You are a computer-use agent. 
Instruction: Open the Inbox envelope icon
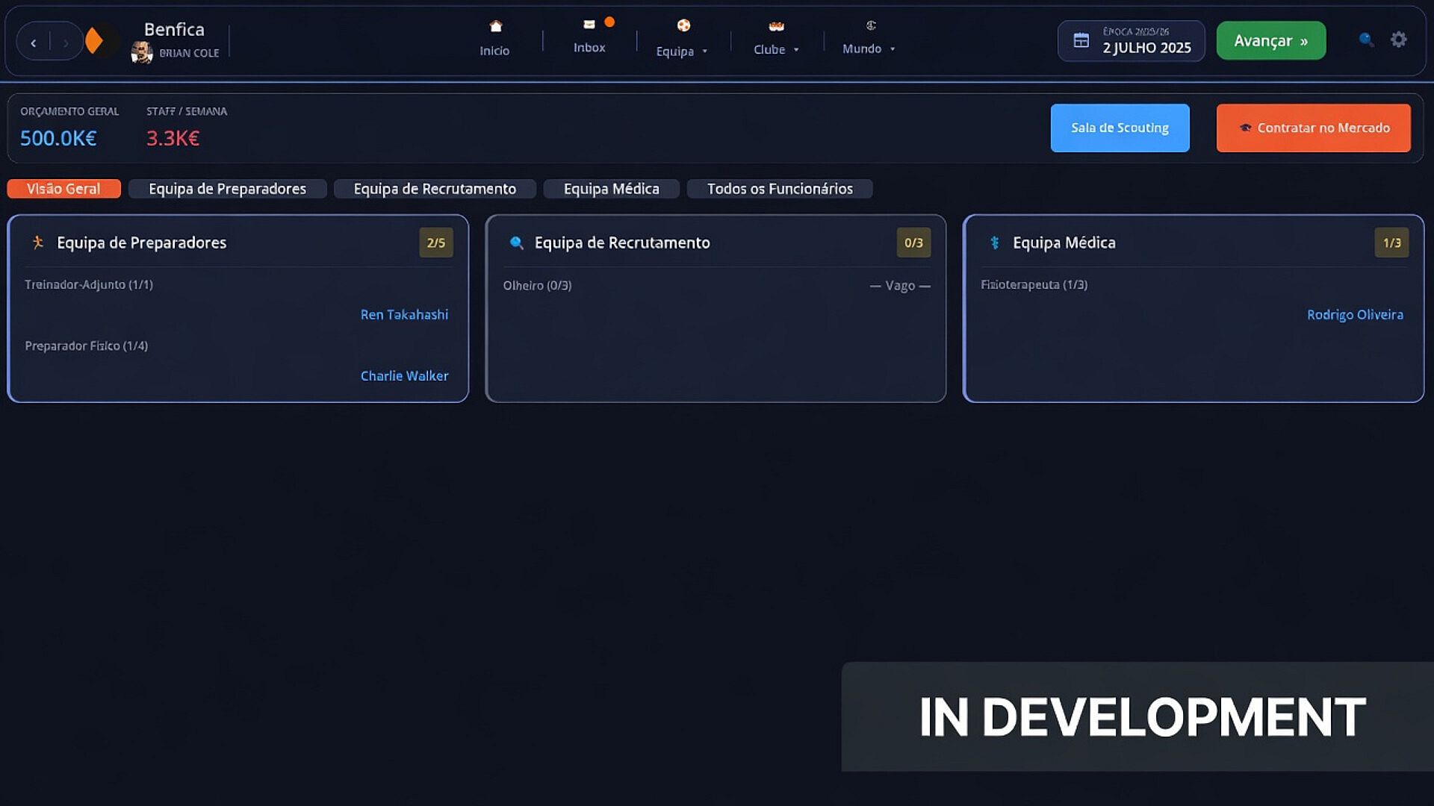pyautogui.click(x=589, y=25)
